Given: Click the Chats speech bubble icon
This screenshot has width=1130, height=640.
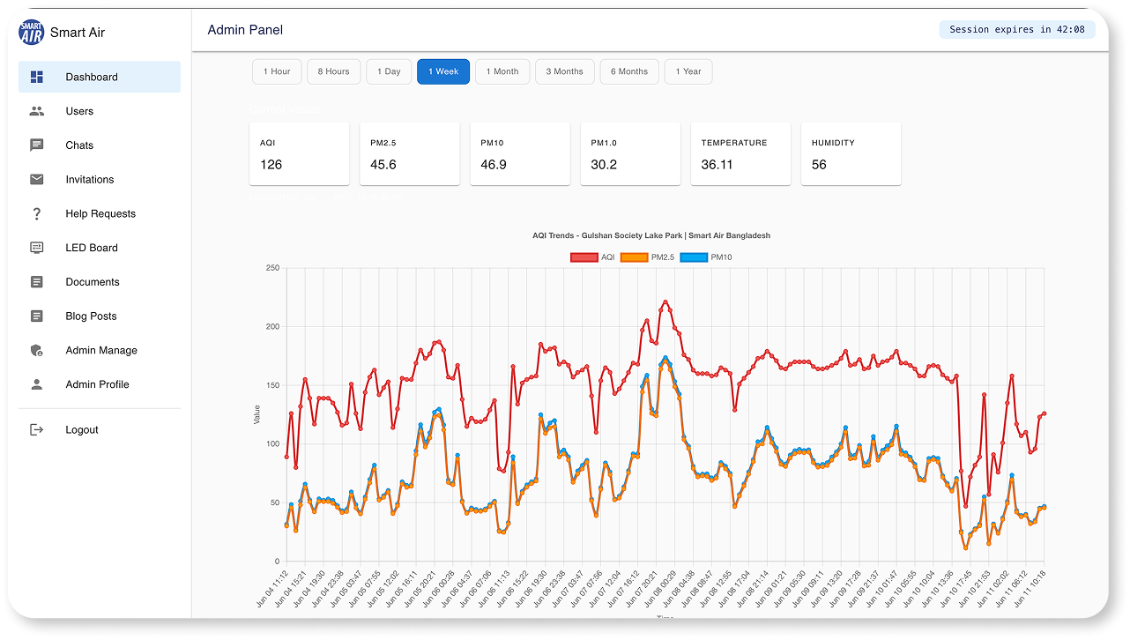Looking at the screenshot, I should pyautogui.click(x=37, y=145).
